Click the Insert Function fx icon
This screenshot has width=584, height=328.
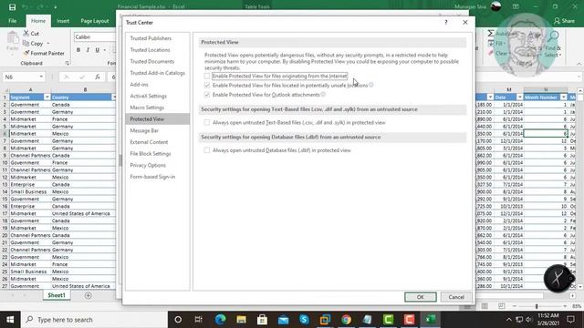pyautogui.click(x=98, y=77)
